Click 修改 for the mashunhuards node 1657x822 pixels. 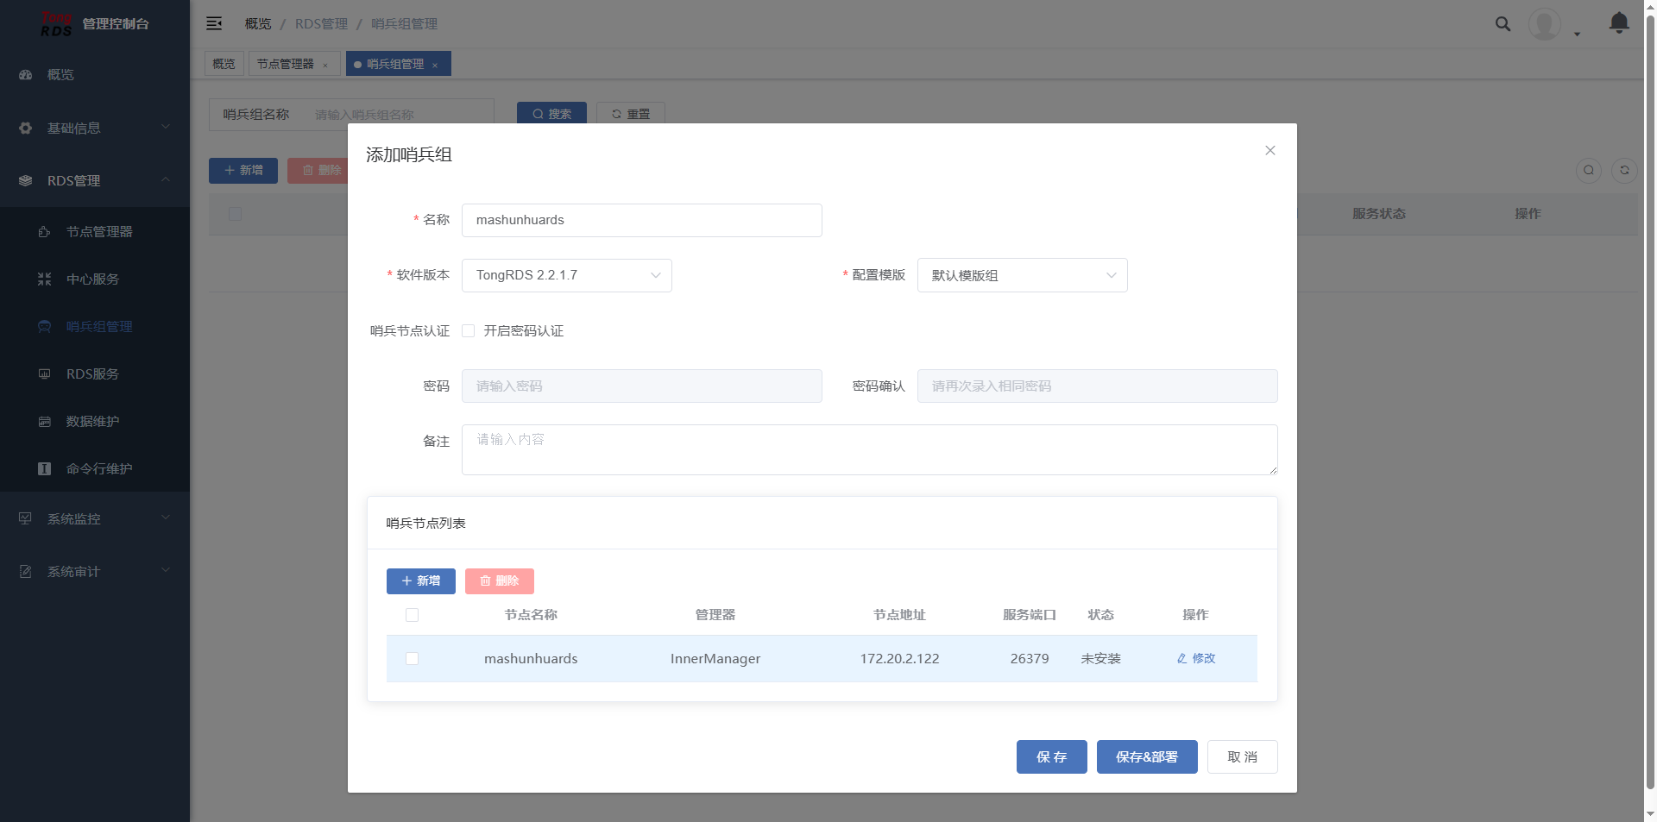[1196, 659]
